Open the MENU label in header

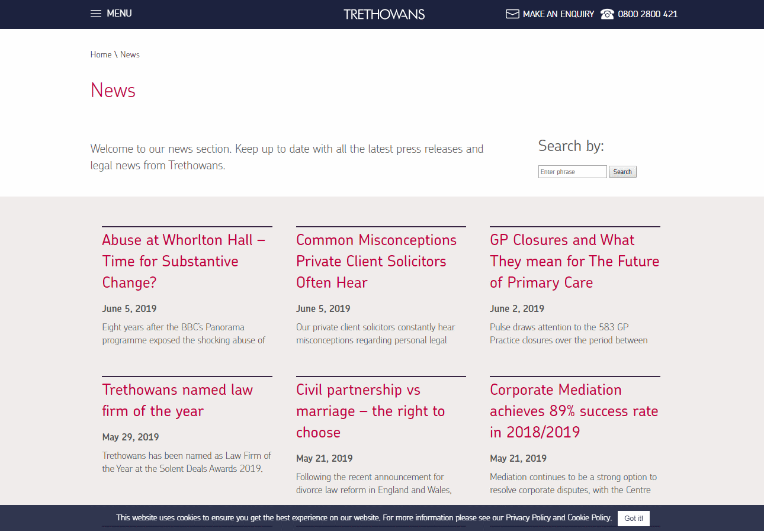pos(119,14)
